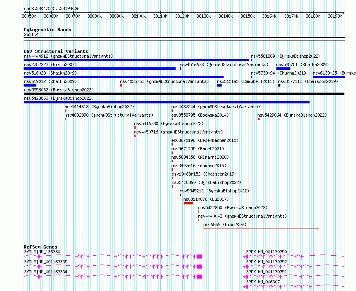Select the Xp11.4 cytogenetic band label

click(31, 34)
